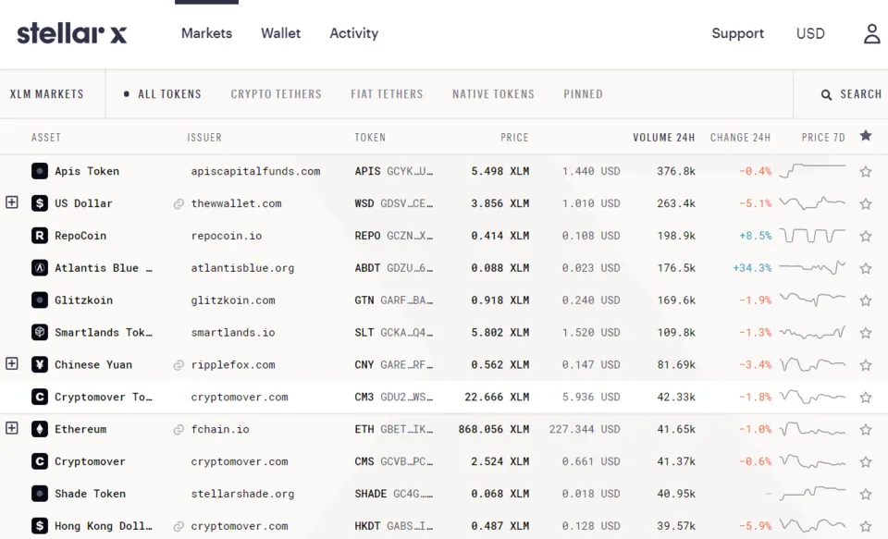
Task: Click the search magnifier icon
Action: click(x=826, y=94)
